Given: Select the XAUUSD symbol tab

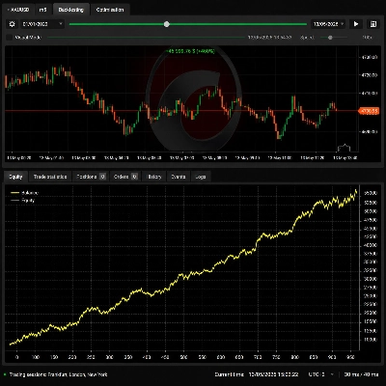Looking at the screenshot, I should 18,10.
